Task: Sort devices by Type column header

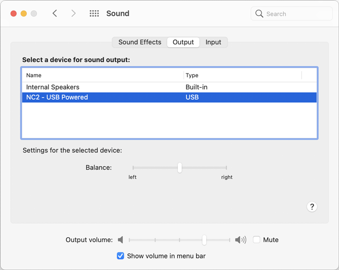Action: click(243, 75)
